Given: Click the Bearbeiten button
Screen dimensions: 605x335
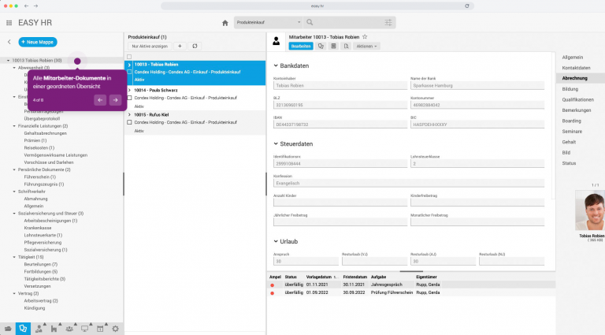Looking at the screenshot, I should pos(290,47).
